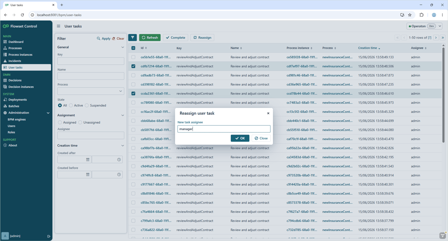The width and height of the screenshot is (448, 241).
Task: Select the All state radio button
Action: tap(60, 105)
